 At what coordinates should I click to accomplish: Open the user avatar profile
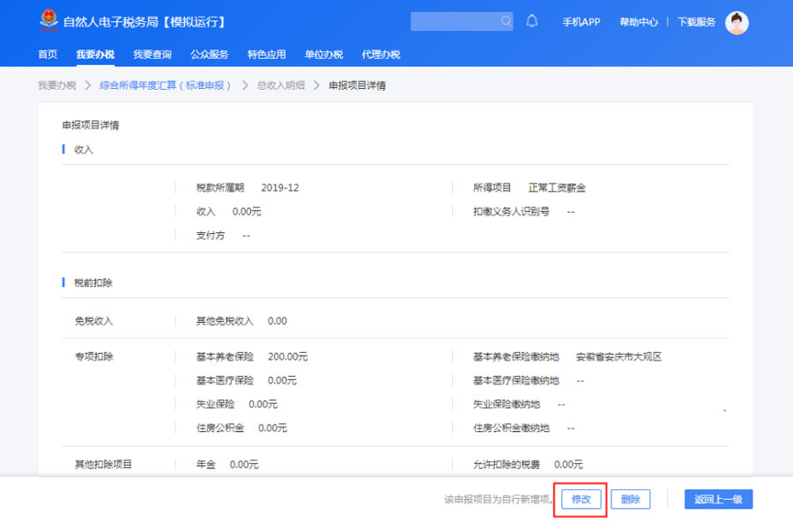pos(737,22)
